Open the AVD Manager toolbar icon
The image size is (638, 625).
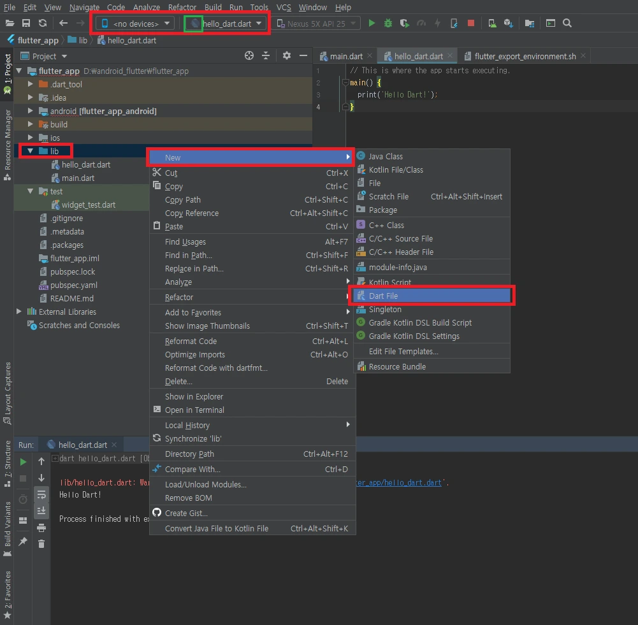pos(492,23)
